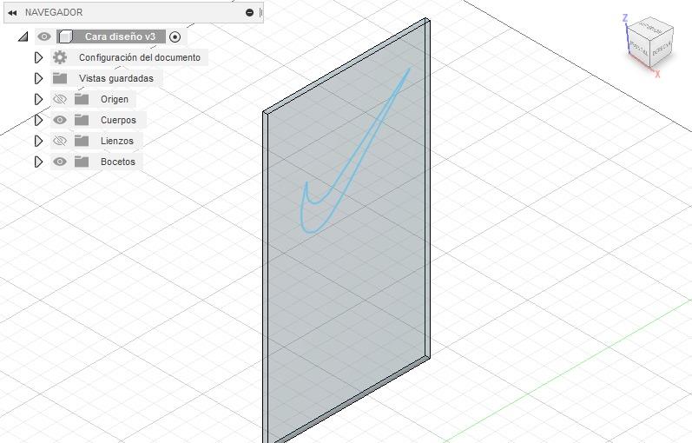The width and height of the screenshot is (692, 443).
Task: Hide the Bocetos folder via eye icon
Action: [60, 162]
